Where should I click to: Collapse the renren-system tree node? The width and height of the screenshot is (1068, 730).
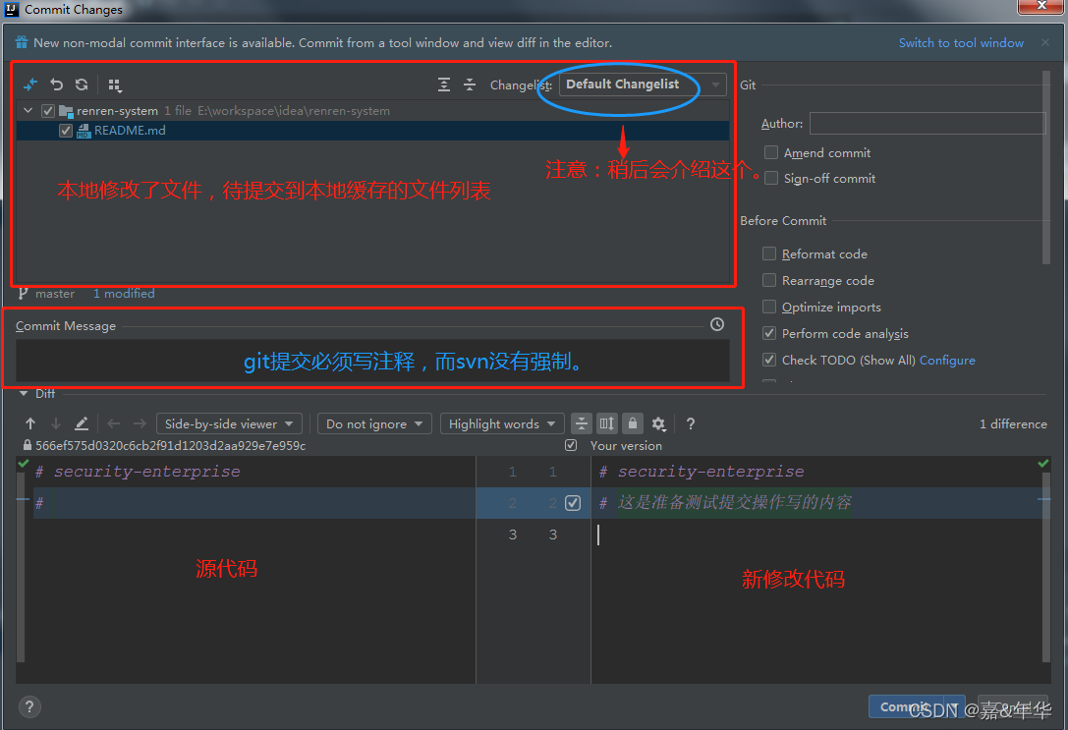28,110
